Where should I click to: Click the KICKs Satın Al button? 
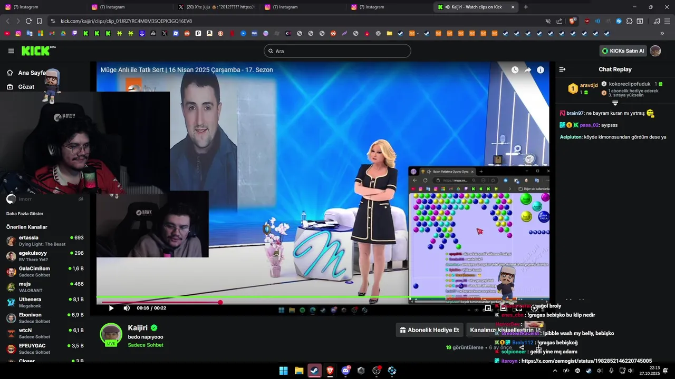tap(623, 51)
